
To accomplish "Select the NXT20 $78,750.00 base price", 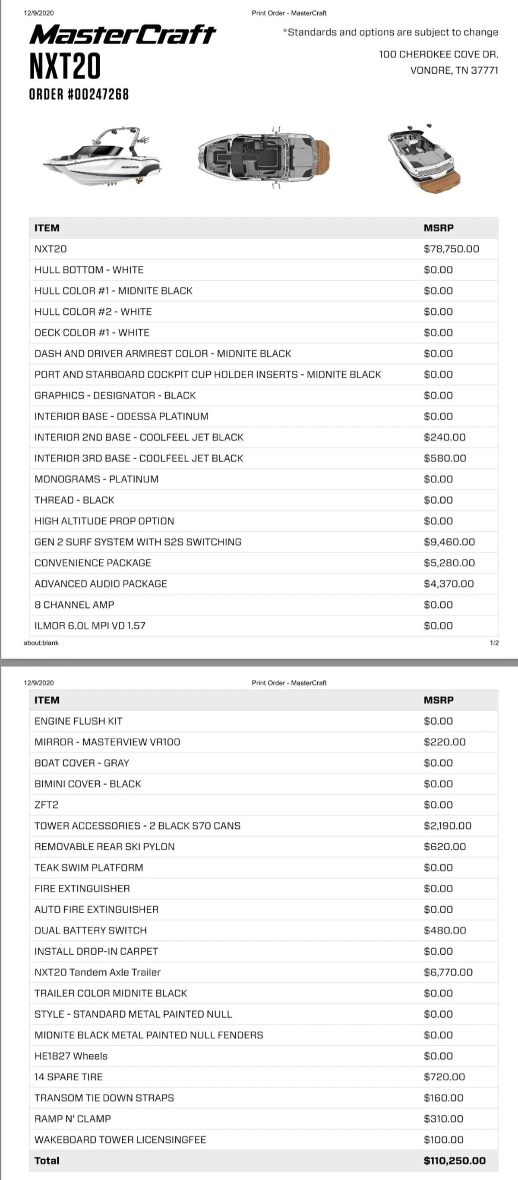I will click(x=451, y=249).
